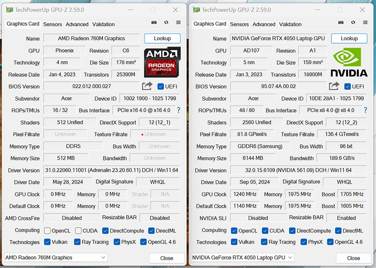Screen dimensions: 376x268
Task: Toggle OpenGL 4.6 checkbox in AMD window
Action: [x=143, y=242]
